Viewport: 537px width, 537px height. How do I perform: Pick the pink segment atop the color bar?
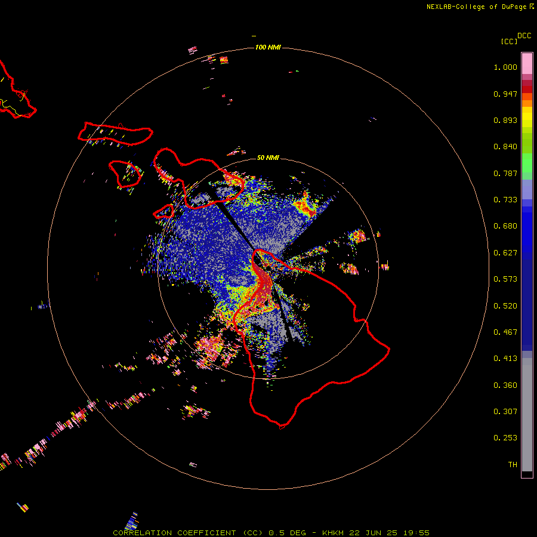pos(527,63)
